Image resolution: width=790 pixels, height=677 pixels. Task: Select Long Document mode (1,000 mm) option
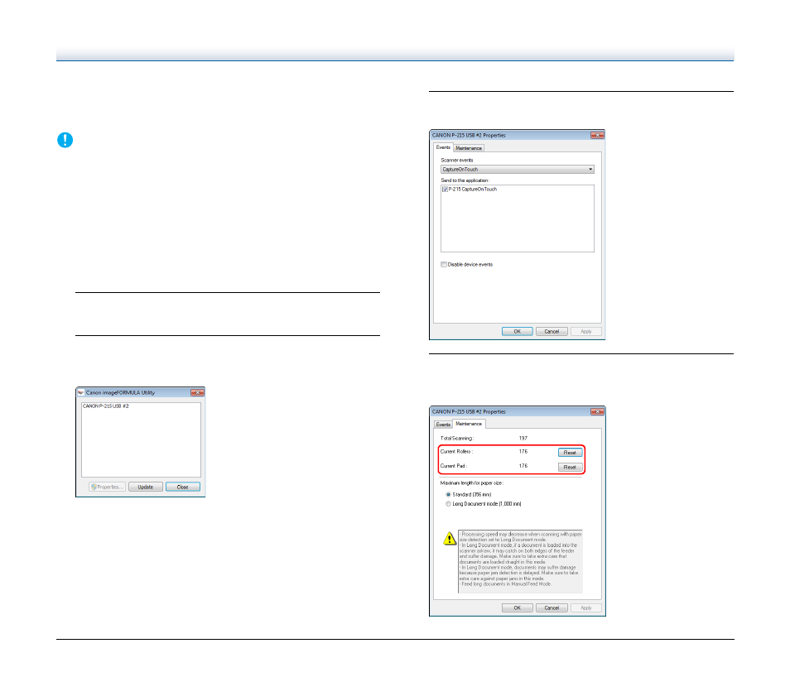click(x=448, y=504)
